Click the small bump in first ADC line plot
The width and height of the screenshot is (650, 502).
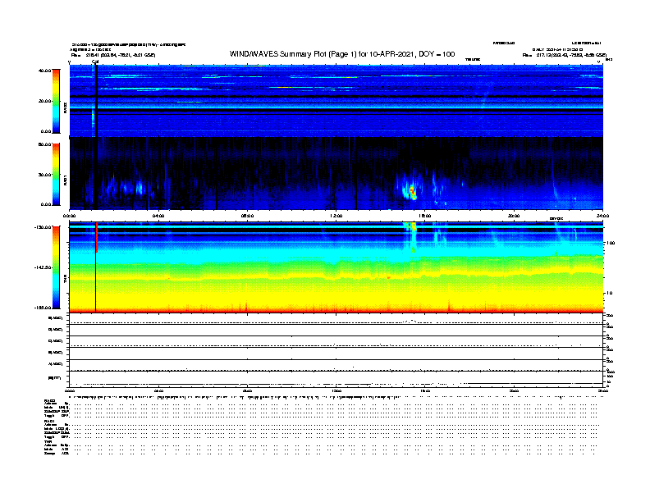click(x=411, y=321)
